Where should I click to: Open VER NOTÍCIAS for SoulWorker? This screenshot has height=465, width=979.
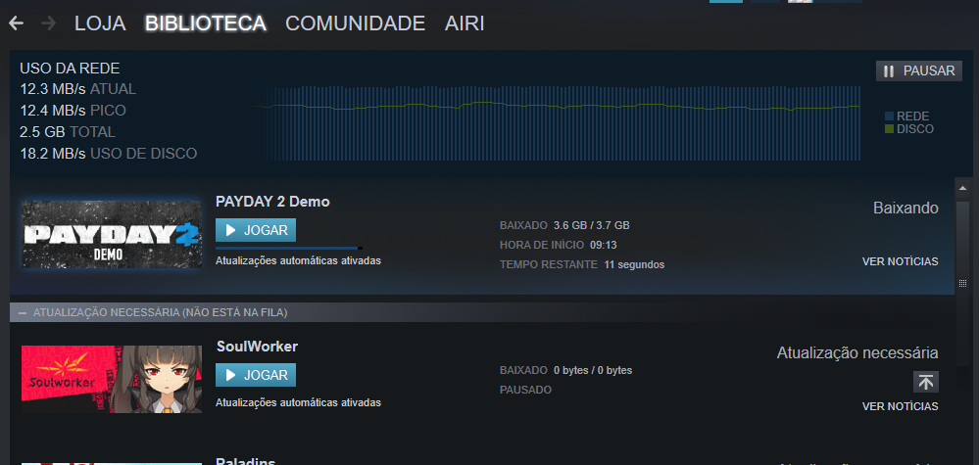[x=900, y=406]
